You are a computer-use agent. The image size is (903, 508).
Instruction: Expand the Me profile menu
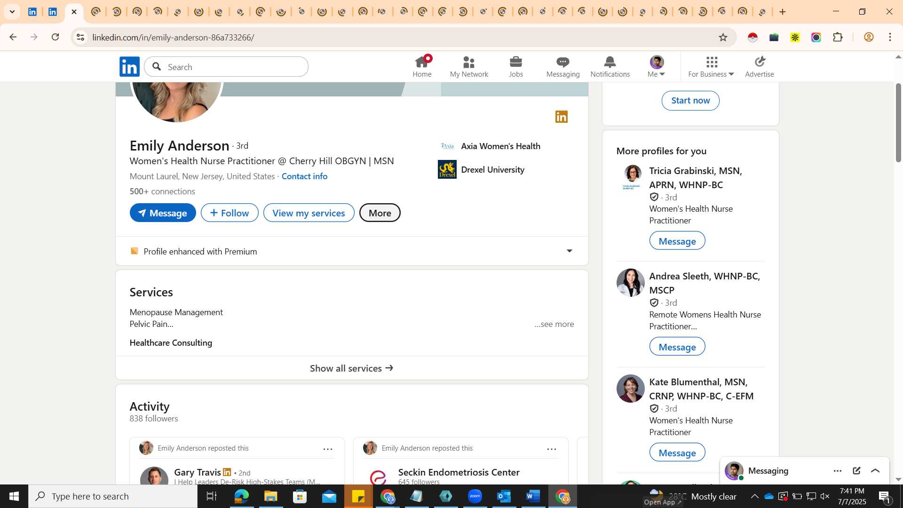(x=657, y=66)
